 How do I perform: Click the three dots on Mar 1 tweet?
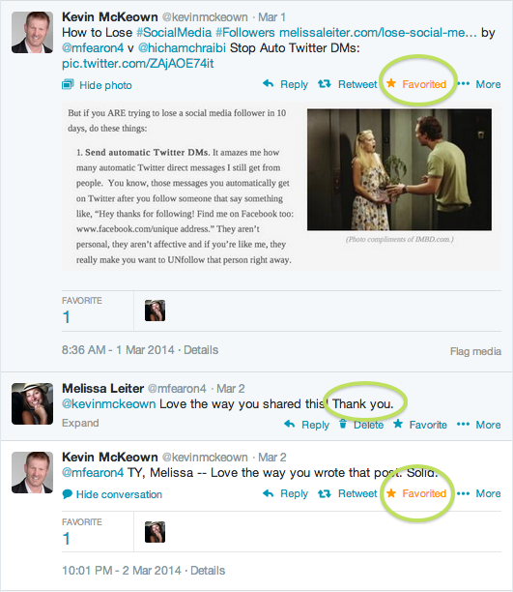463,84
